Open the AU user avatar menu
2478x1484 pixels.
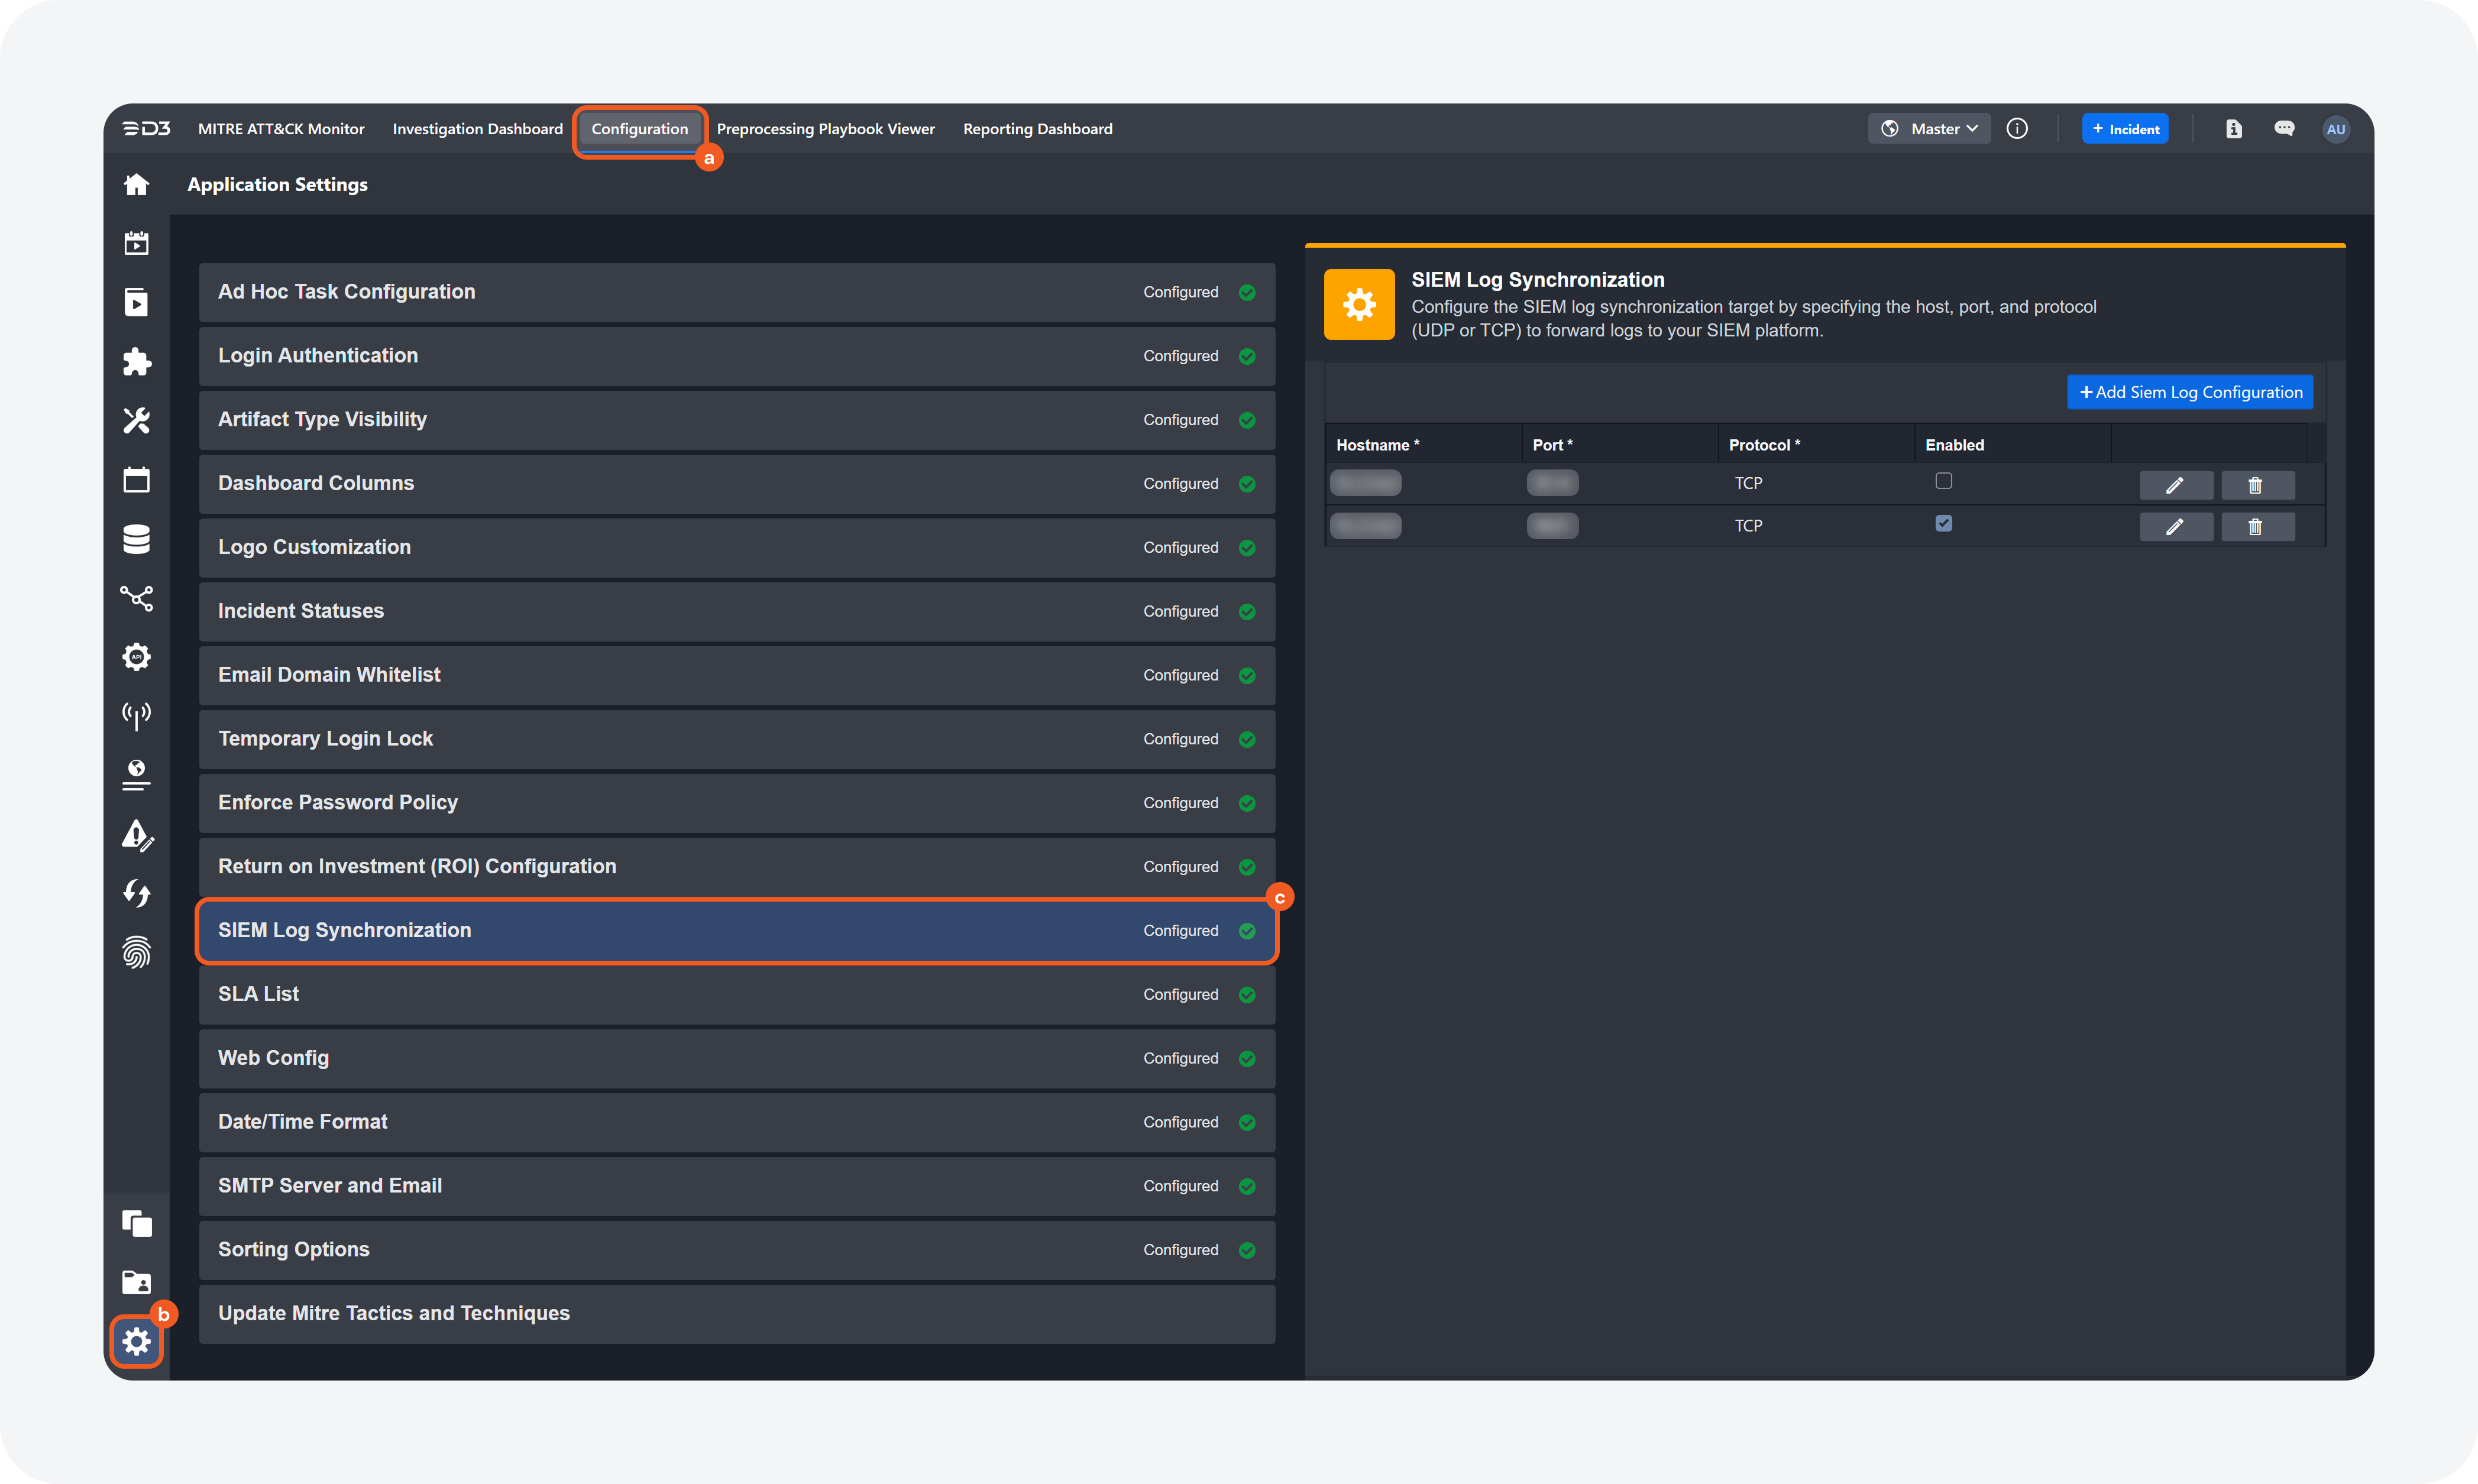(2335, 129)
